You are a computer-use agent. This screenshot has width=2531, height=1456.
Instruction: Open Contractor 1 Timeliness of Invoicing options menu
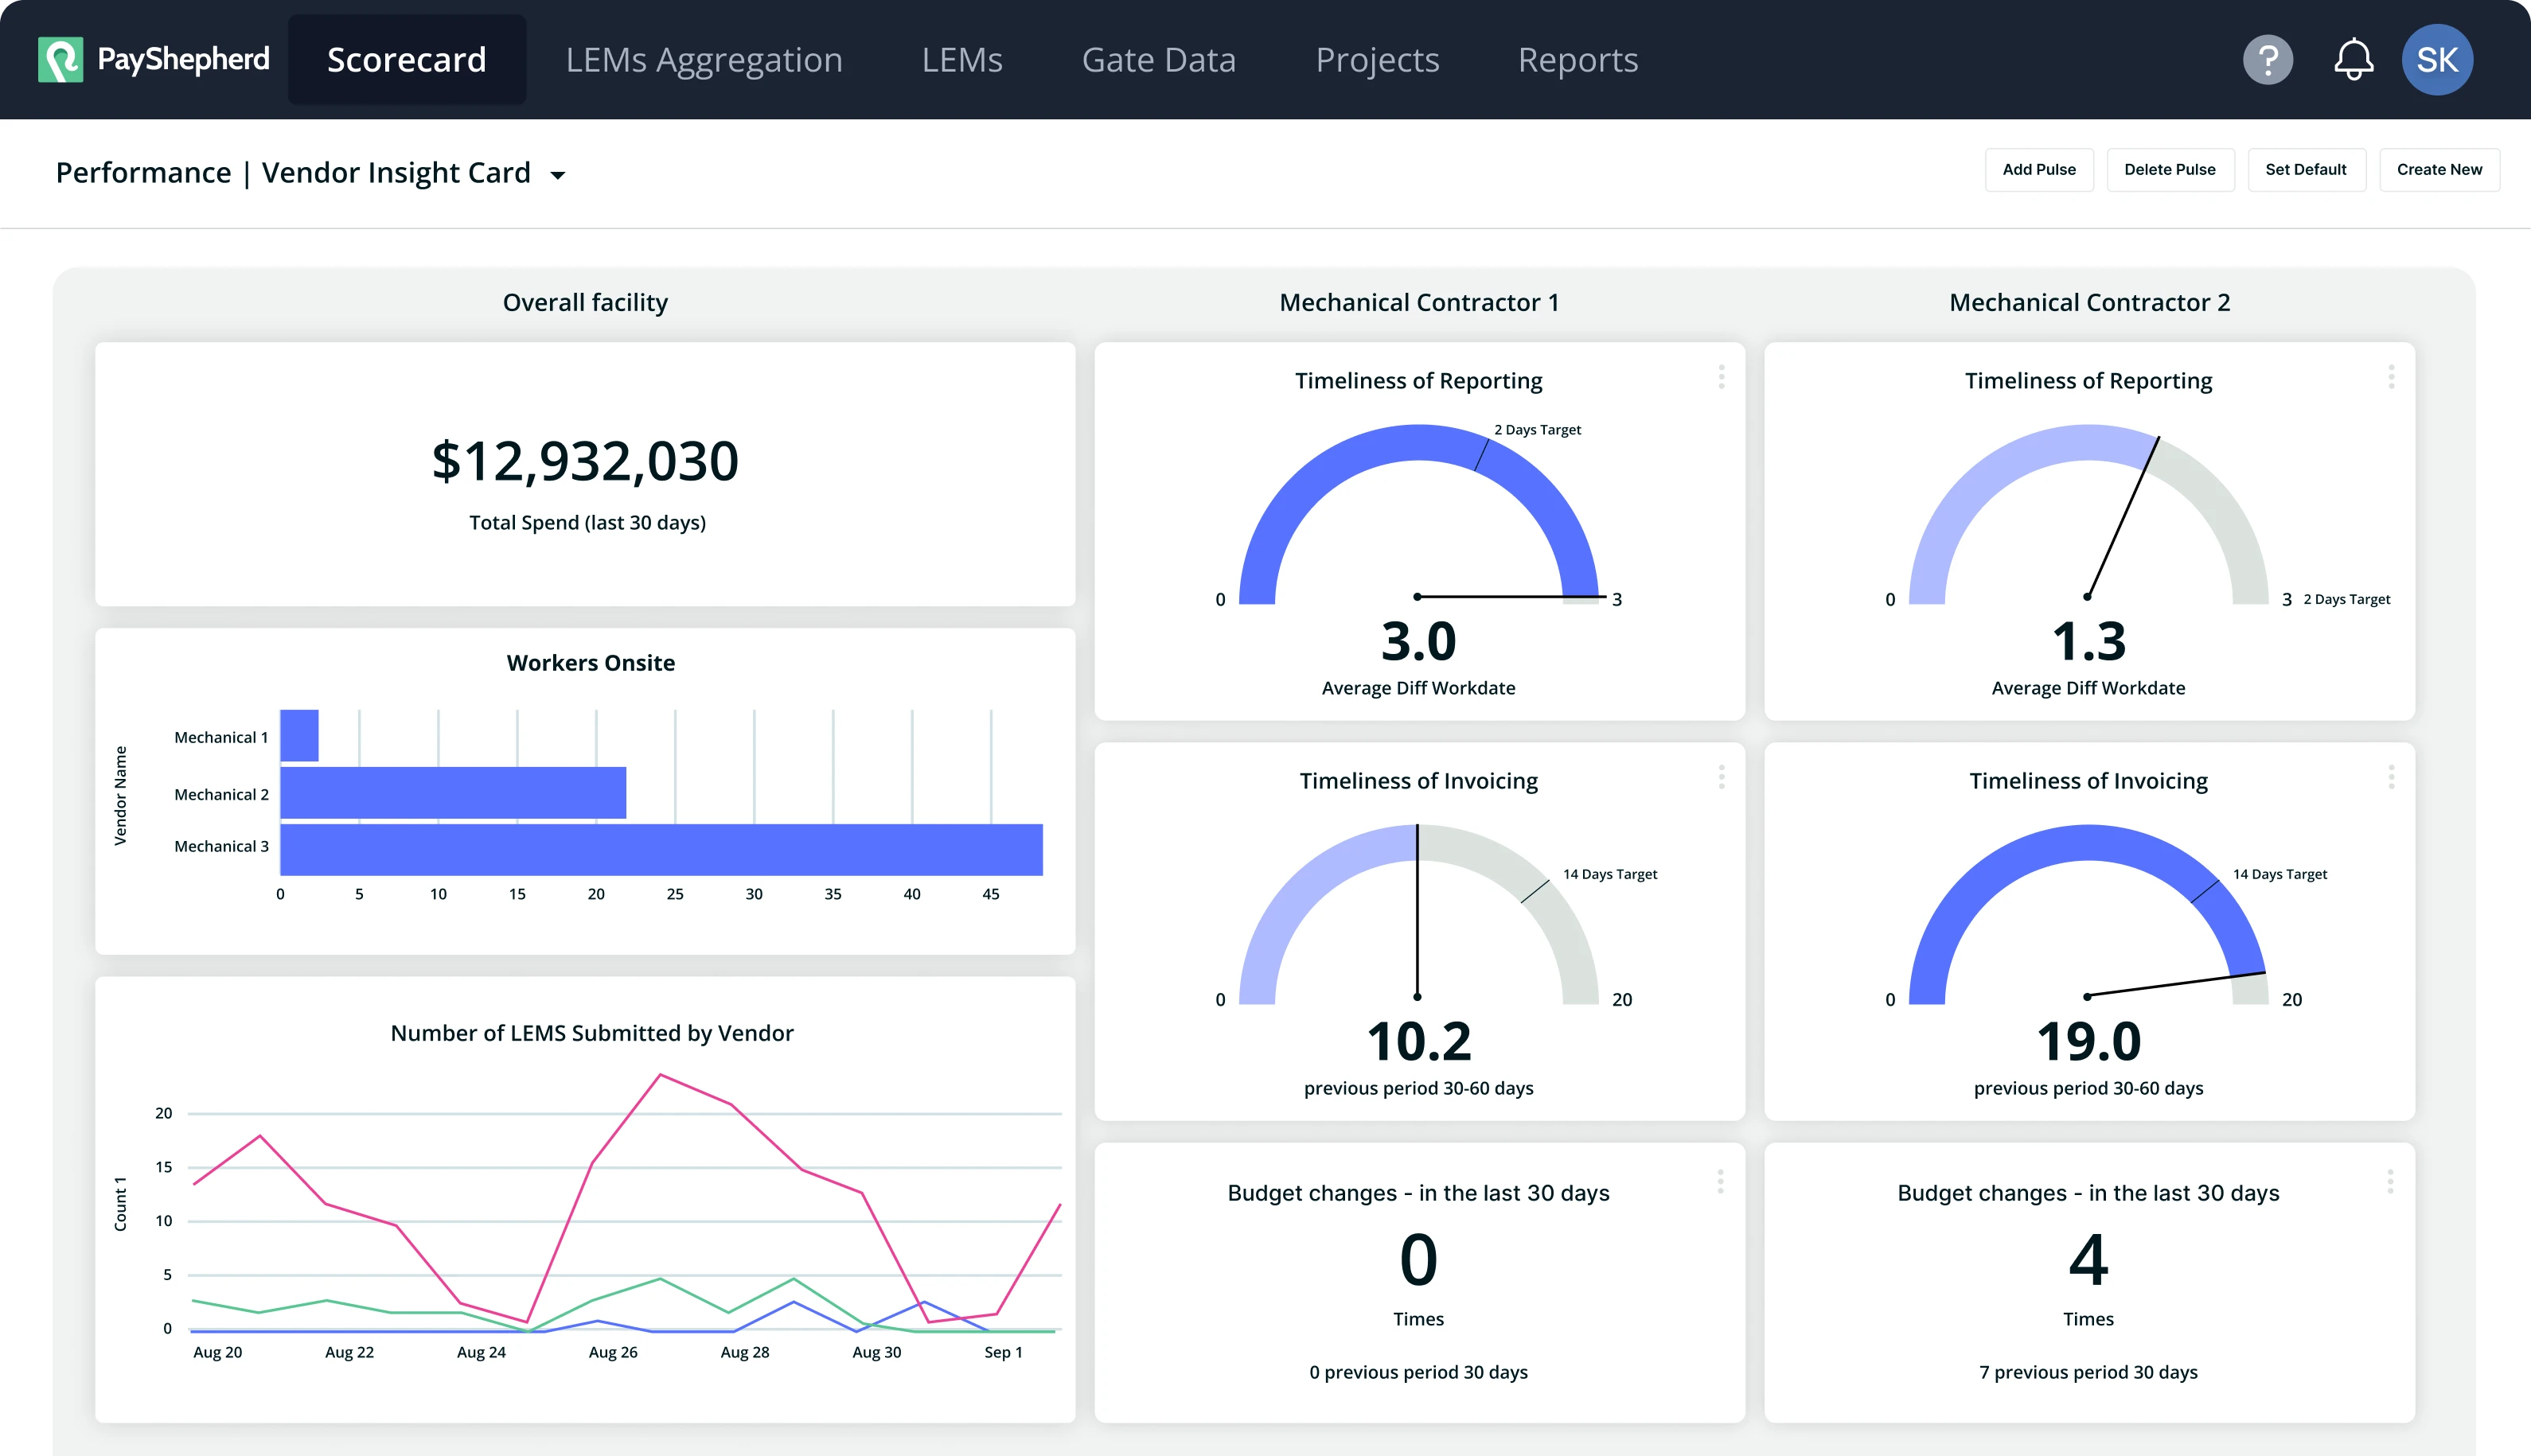pyautogui.click(x=1721, y=777)
